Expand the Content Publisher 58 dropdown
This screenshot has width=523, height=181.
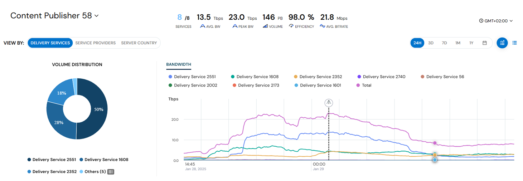(96, 16)
